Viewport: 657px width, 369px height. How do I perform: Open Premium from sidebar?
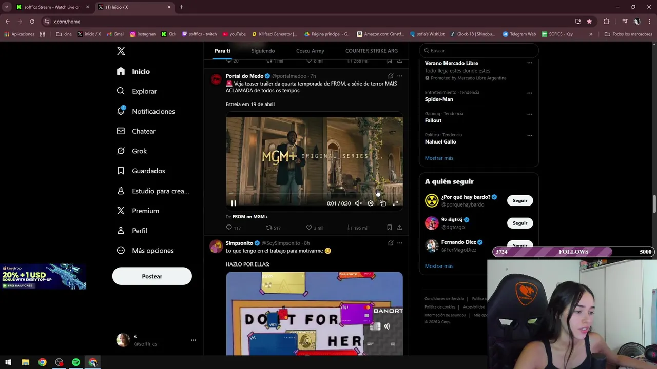[x=138, y=211]
